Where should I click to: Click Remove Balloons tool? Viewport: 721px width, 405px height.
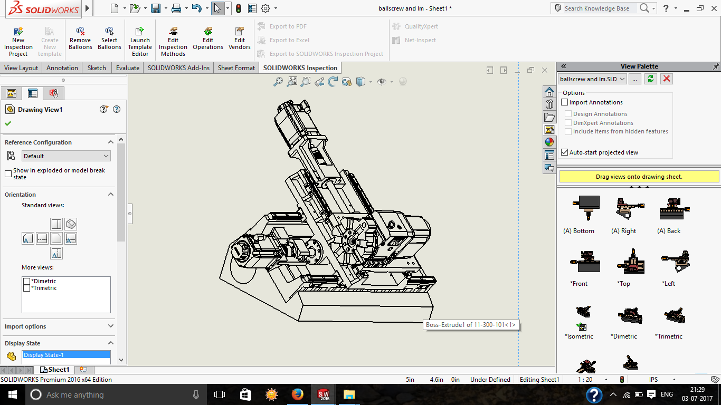point(80,39)
